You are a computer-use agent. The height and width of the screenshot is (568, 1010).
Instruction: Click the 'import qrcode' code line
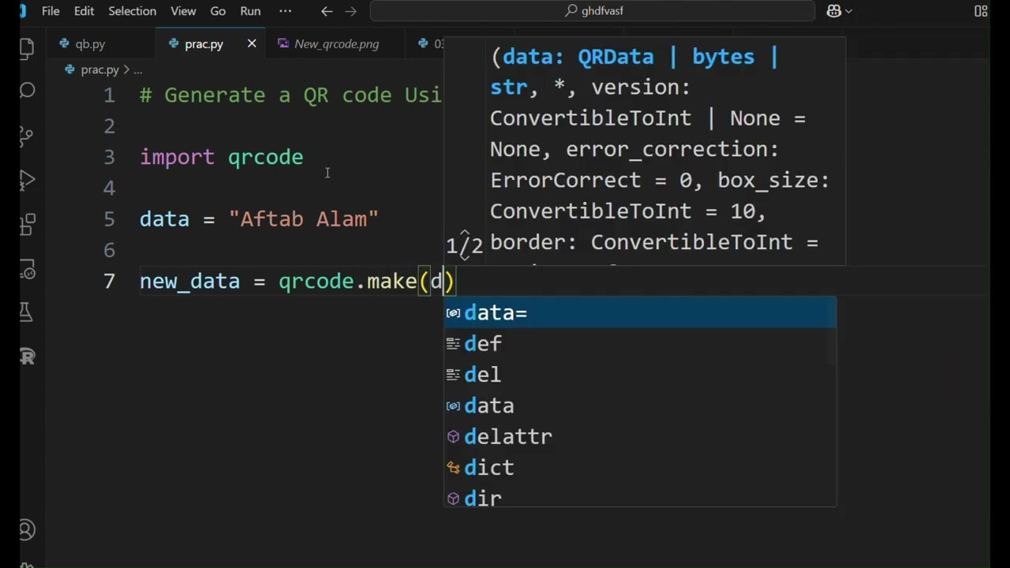point(221,157)
